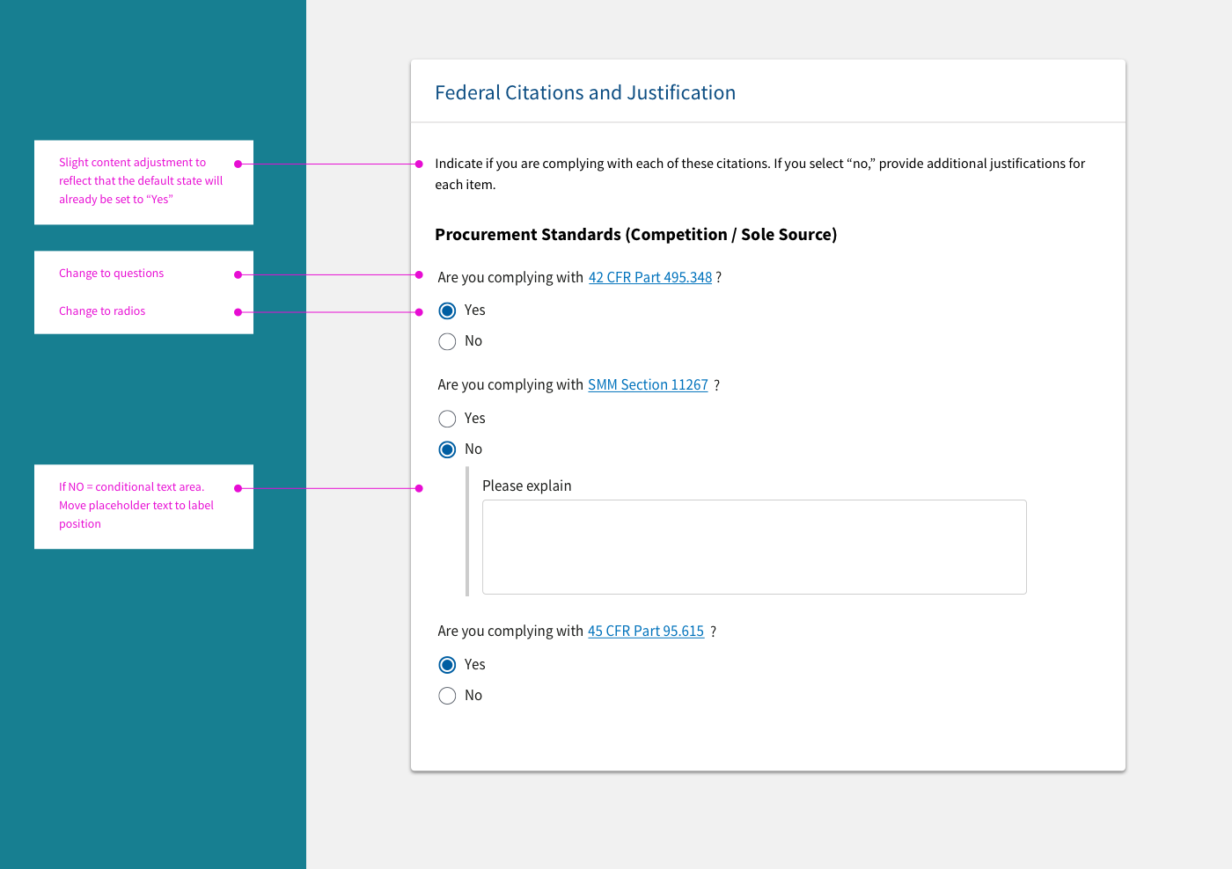Screen dimensions: 1232x869
Task: Click the Procurement Standards section heading
Action: click(x=635, y=234)
